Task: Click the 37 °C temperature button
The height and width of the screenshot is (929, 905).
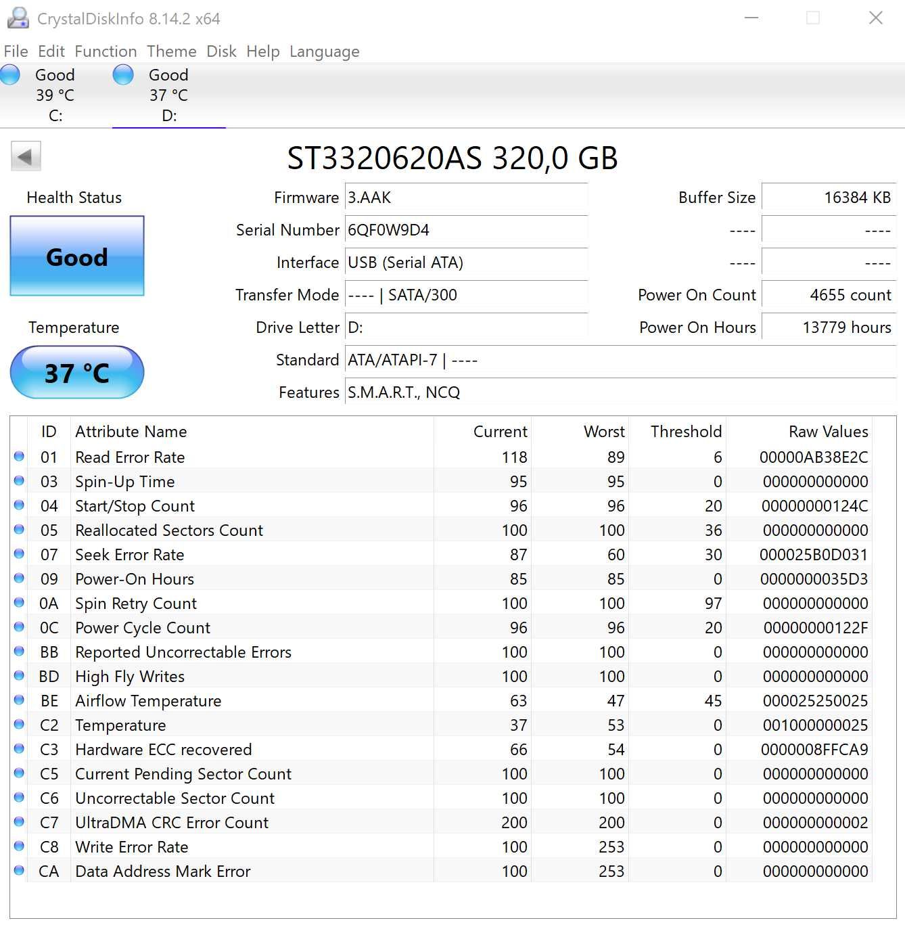Action: 77,373
